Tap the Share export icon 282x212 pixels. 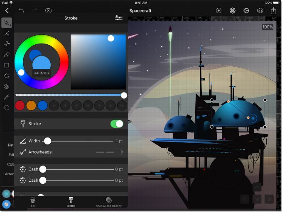click(273, 11)
